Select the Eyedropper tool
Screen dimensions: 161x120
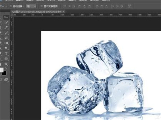pos(6,28)
